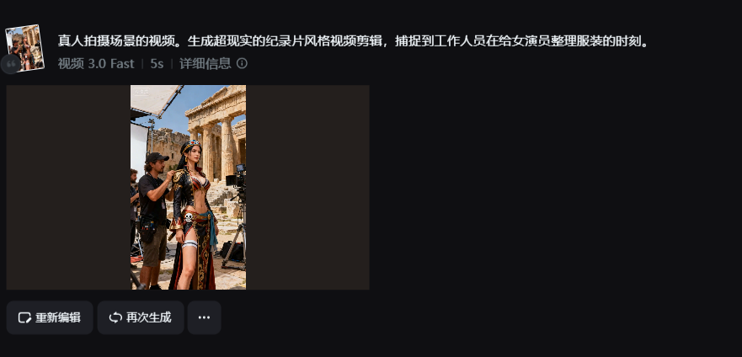Viewport: 742px width, 357px height.
Task: Click the info circle icon beside 详细信息
Action: point(242,63)
